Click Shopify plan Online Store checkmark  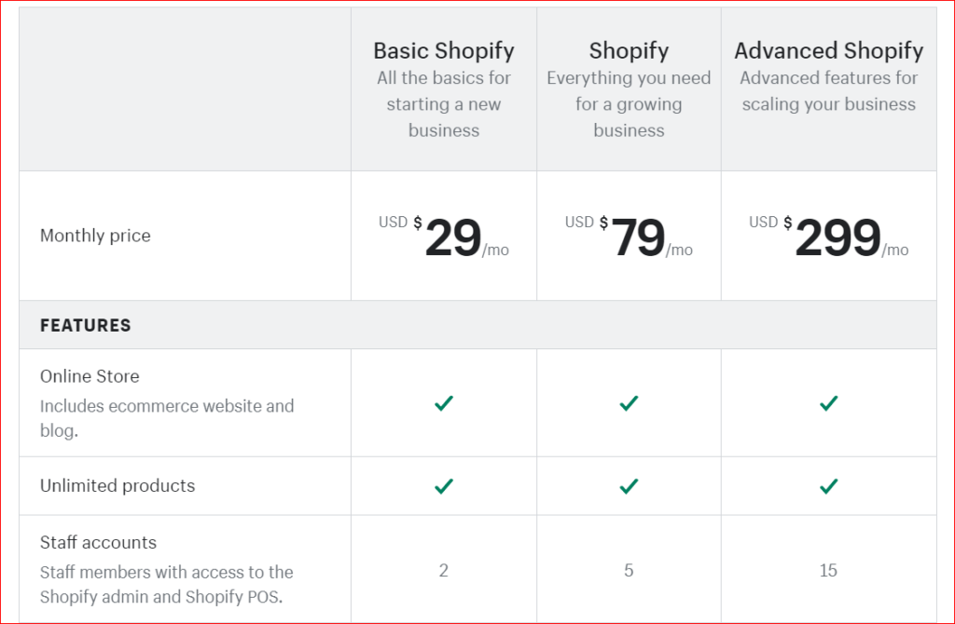(629, 403)
